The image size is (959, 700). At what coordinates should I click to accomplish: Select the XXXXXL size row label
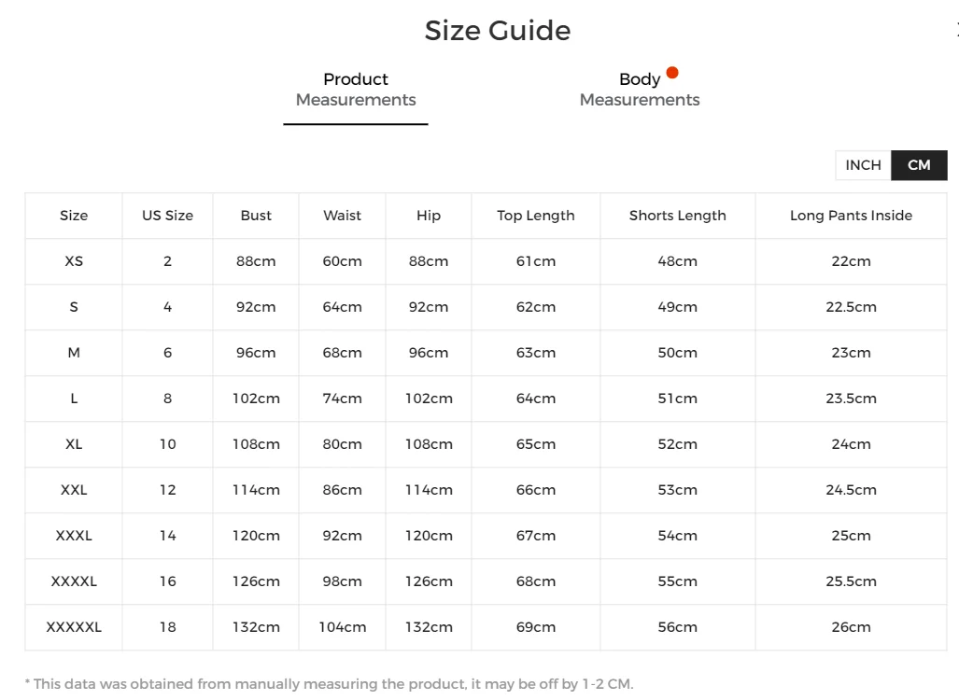pyautogui.click(x=74, y=627)
